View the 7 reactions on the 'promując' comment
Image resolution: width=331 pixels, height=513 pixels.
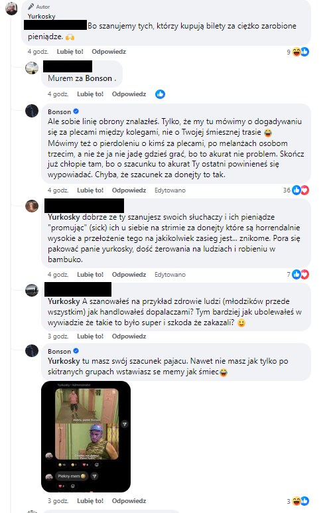point(298,275)
